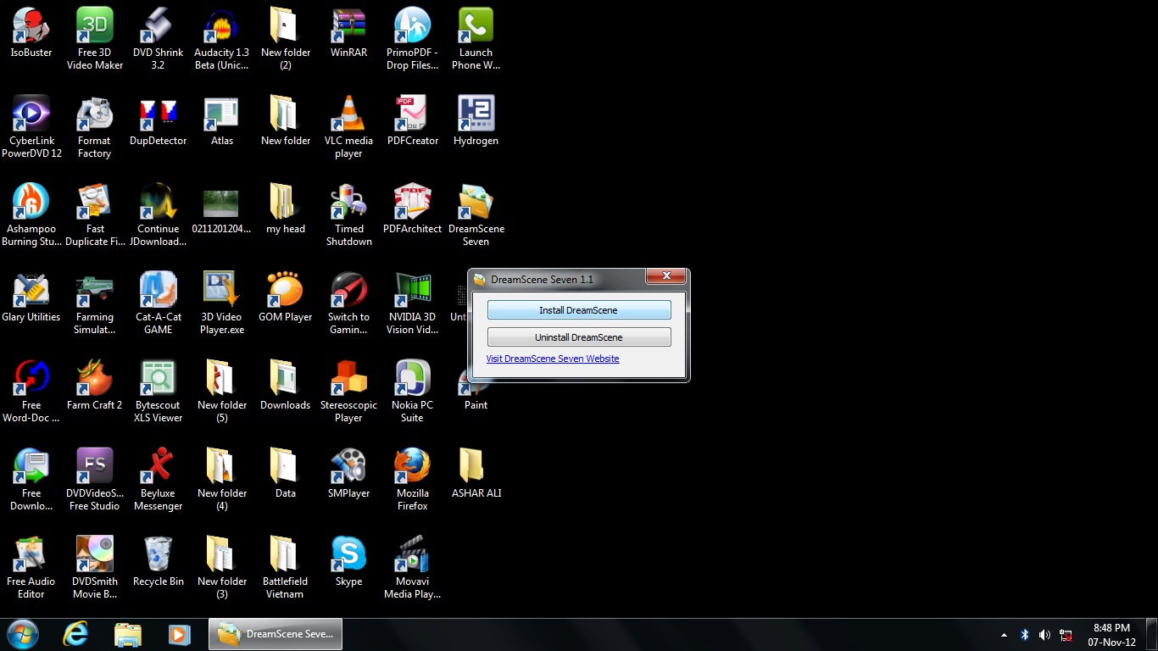Select the VLC media player icon
Image resolution: width=1158 pixels, height=651 pixels.
tap(349, 127)
